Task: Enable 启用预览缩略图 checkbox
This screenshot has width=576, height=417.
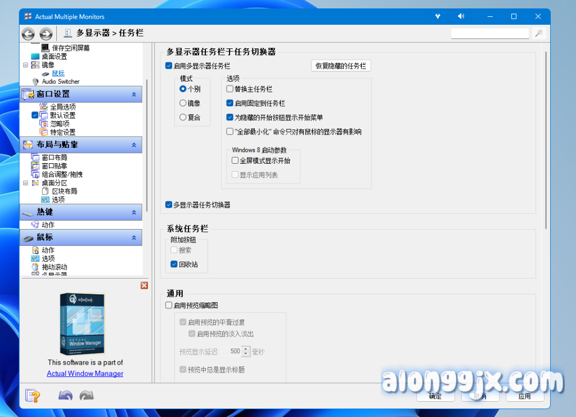Action: coord(169,306)
